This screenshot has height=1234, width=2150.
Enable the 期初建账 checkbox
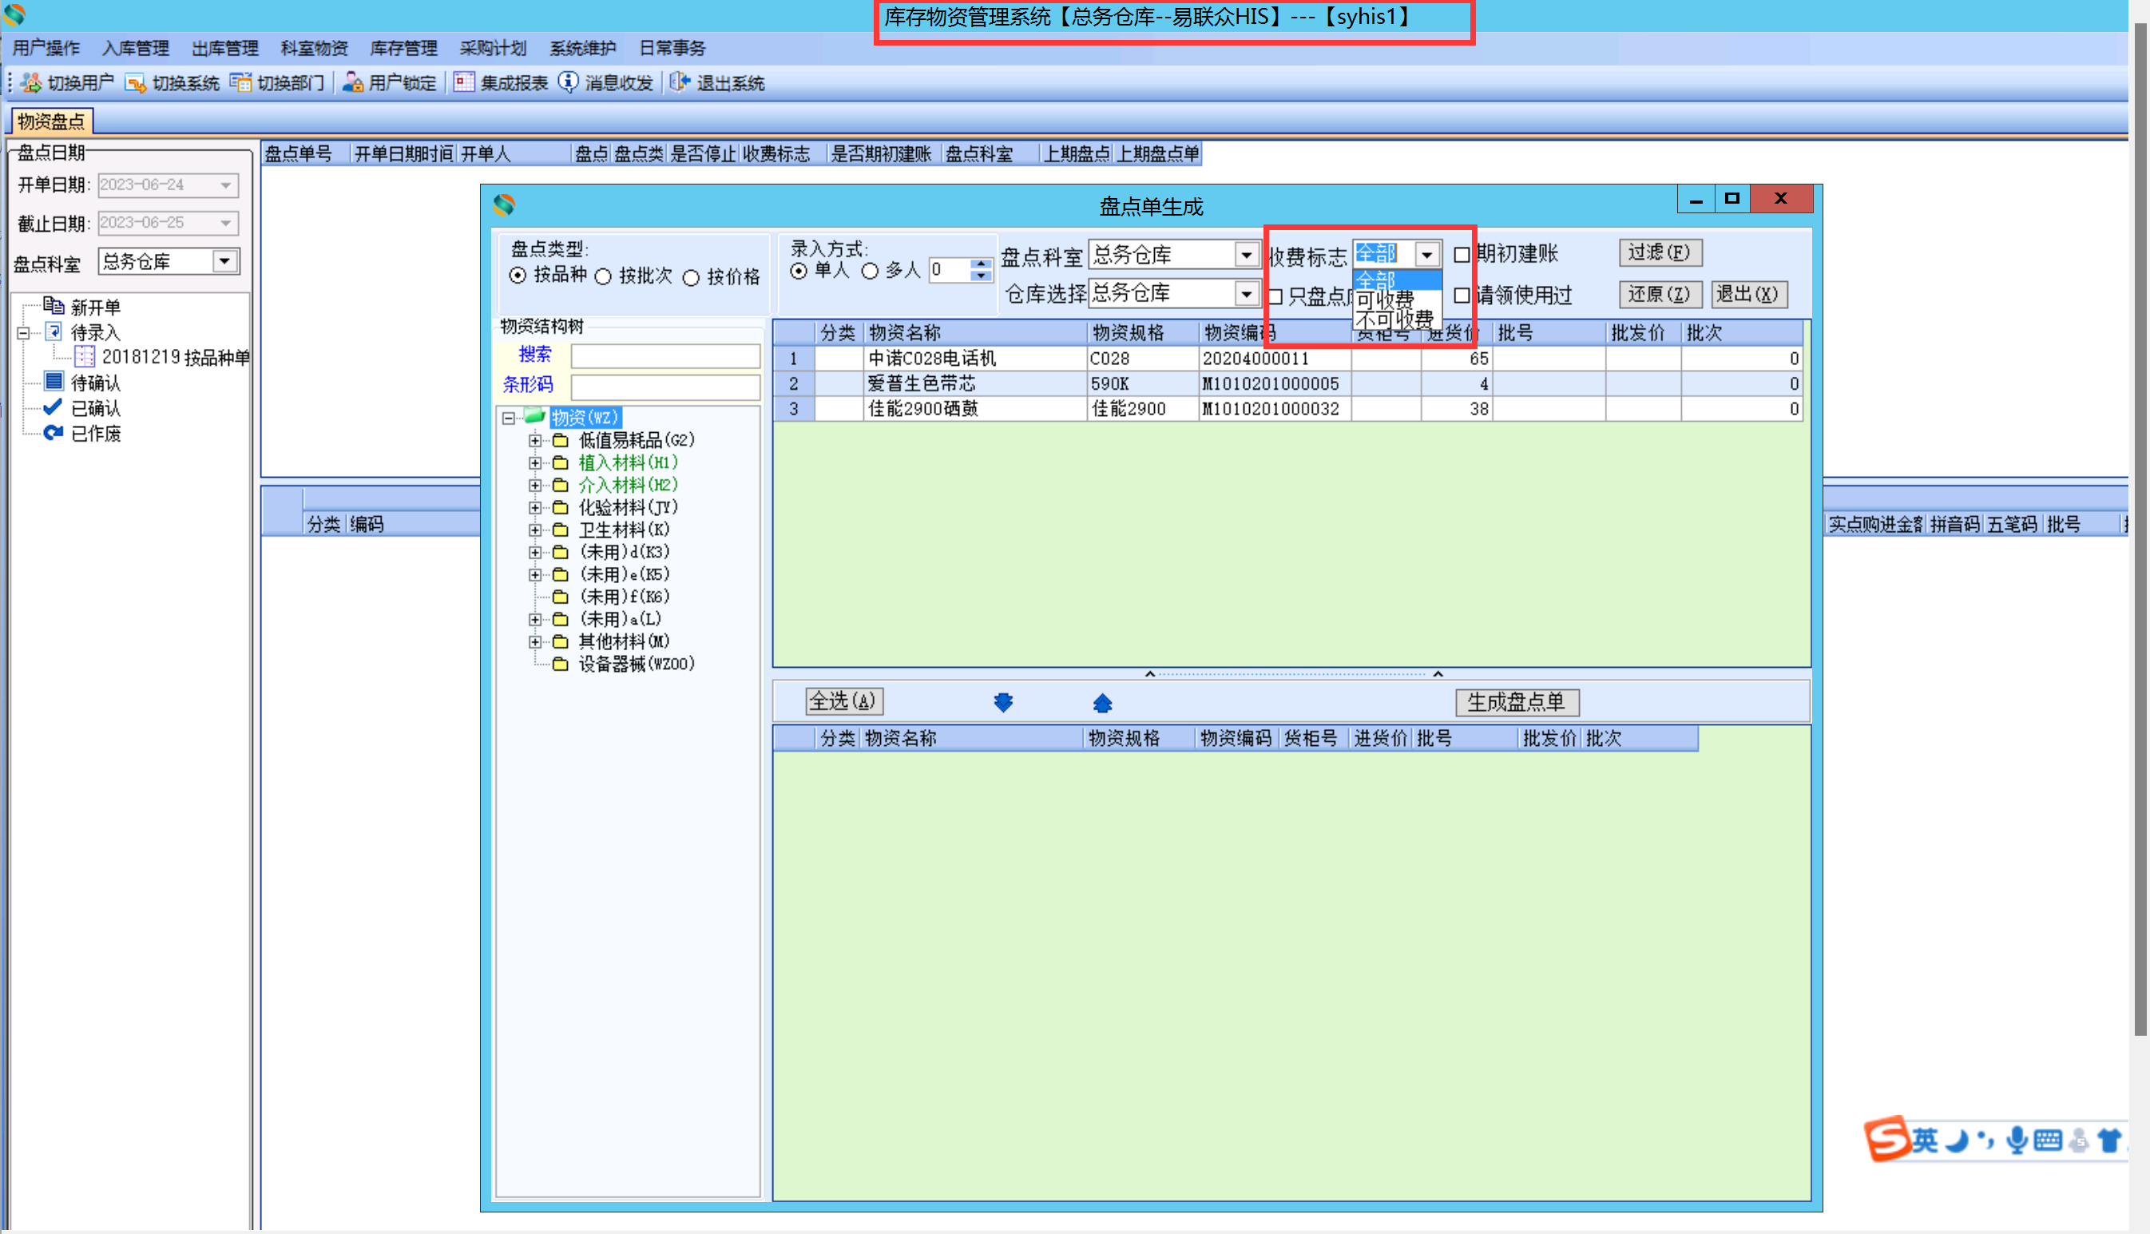click(x=1462, y=254)
